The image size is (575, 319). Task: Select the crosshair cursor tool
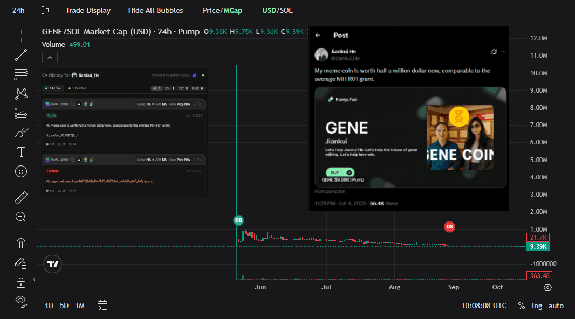pos(21,36)
